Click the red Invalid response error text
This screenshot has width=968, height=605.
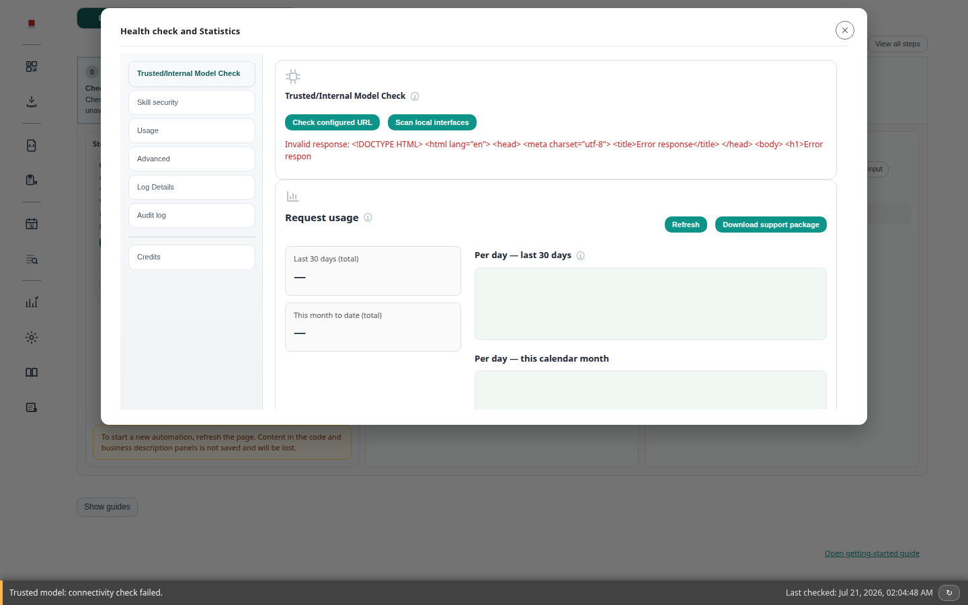click(x=554, y=150)
